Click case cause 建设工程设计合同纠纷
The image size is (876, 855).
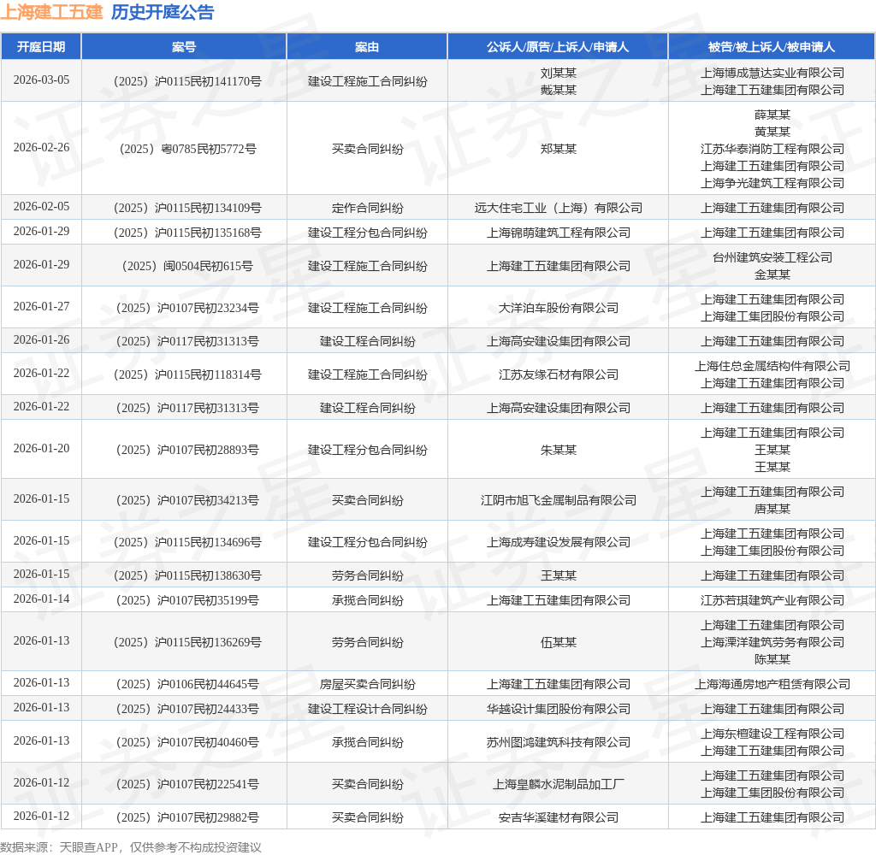(x=367, y=710)
